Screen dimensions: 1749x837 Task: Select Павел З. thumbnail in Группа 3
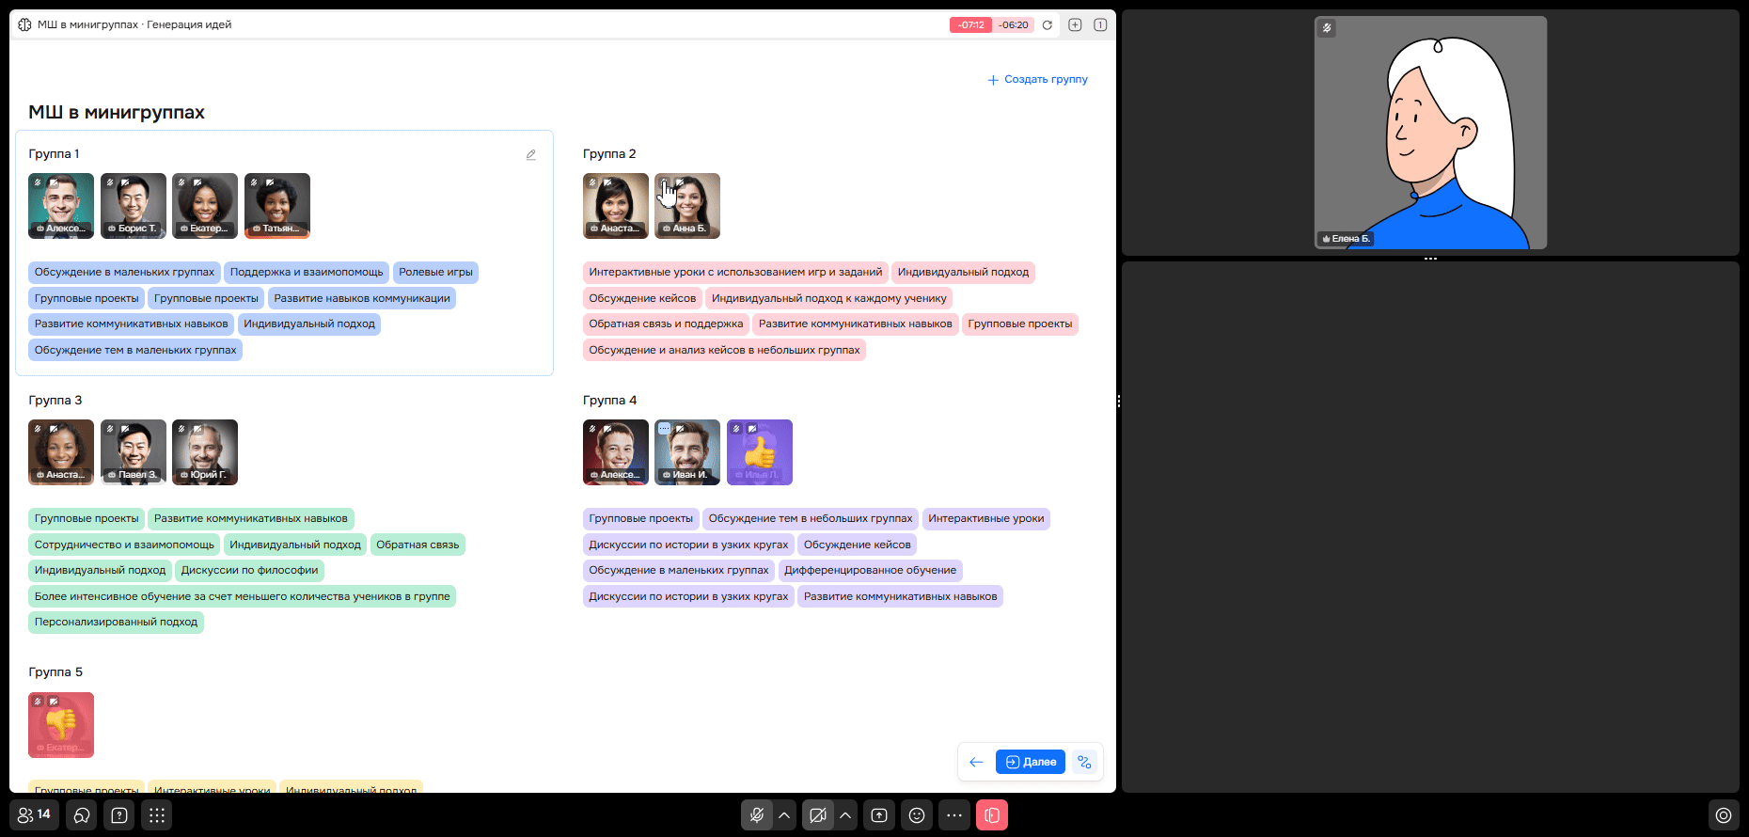tap(134, 452)
